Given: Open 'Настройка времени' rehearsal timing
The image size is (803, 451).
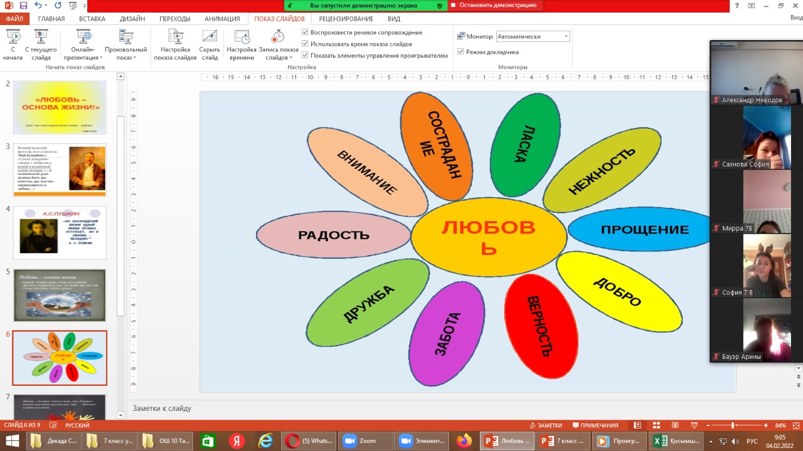Looking at the screenshot, I should point(242,38).
